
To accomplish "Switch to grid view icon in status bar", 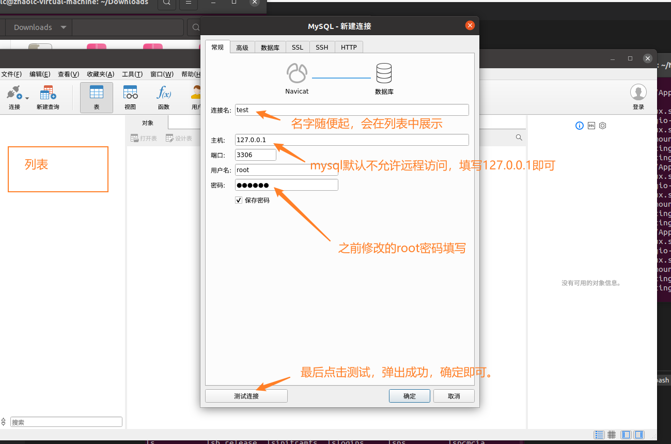I will [612, 435].
